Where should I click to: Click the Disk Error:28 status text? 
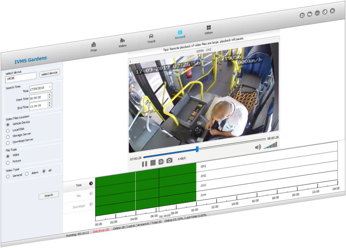coord(101,231)
